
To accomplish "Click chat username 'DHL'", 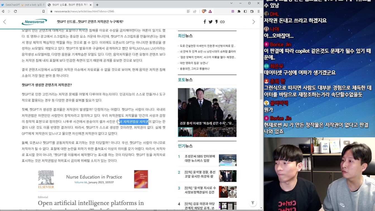I will pyautogui.click(x=274, y=14).
